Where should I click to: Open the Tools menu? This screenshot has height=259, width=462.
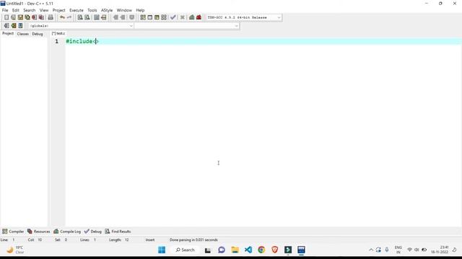92,10
